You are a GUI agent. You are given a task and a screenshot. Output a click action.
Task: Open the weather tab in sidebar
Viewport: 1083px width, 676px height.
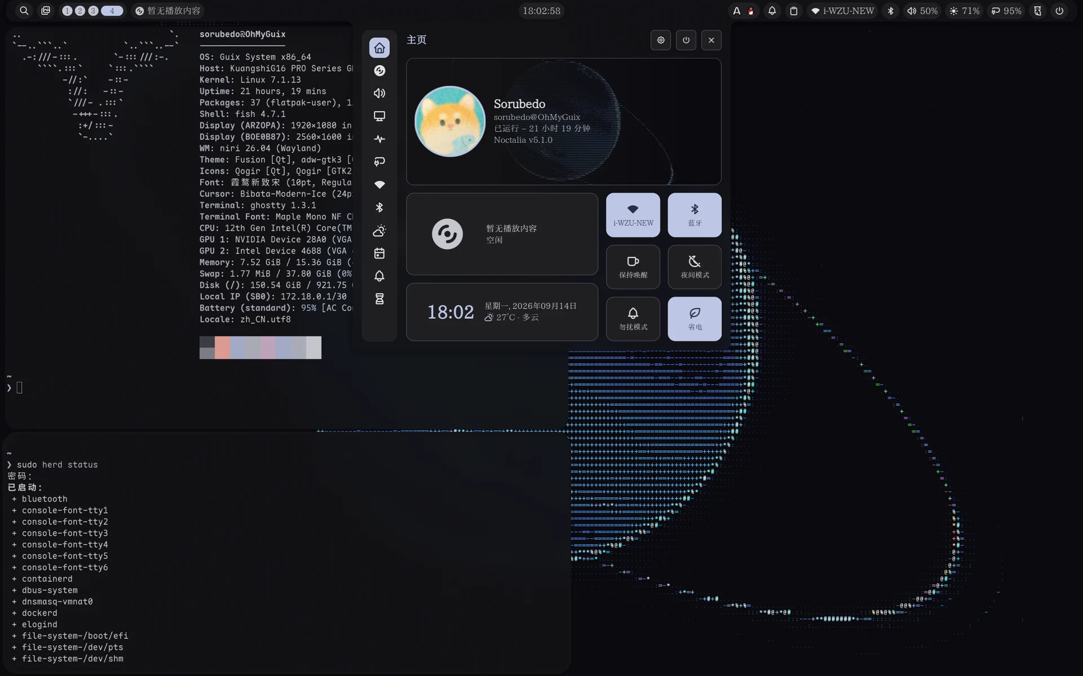(x=379, y=230)
